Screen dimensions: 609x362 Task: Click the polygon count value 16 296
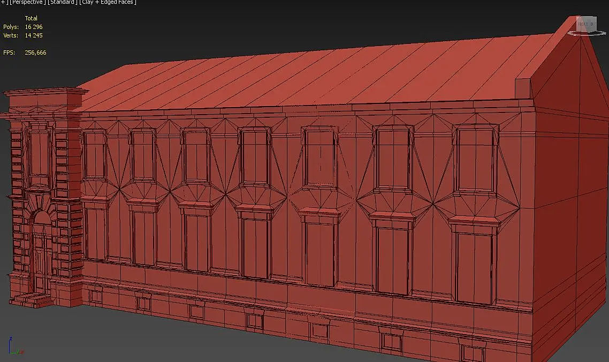33,27
